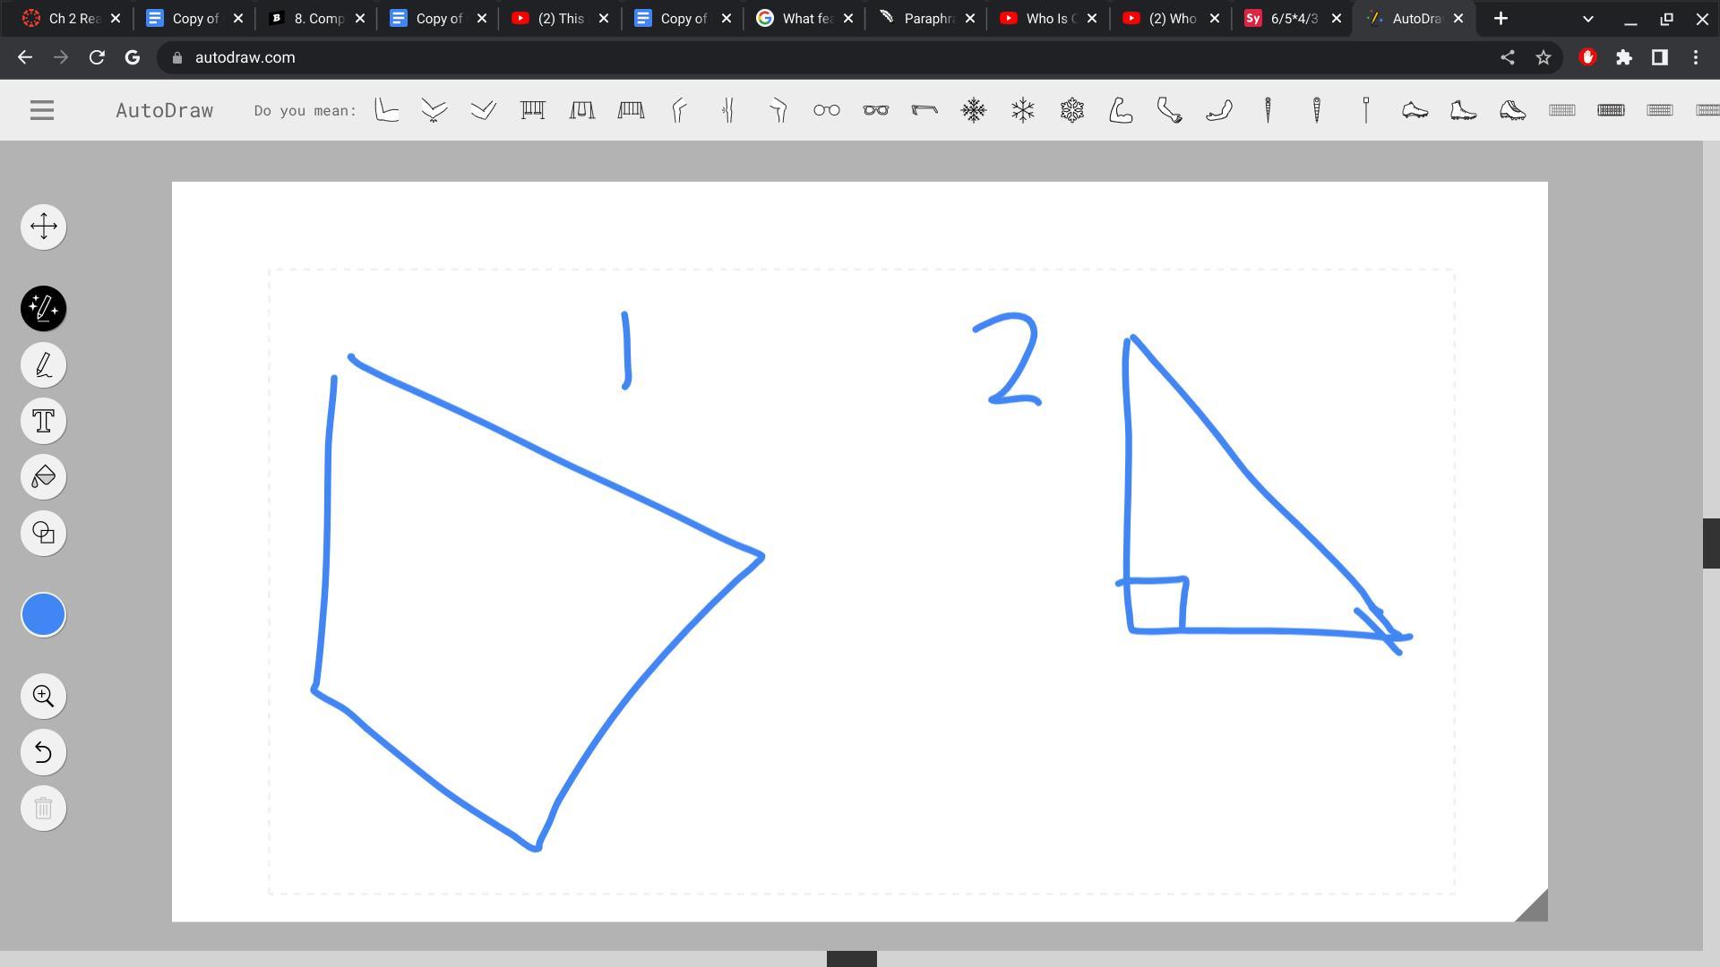Open Chrome's three-dot menu
Image resolution: width=1720 pixels, height=967 pixels.
[1696, 57]
